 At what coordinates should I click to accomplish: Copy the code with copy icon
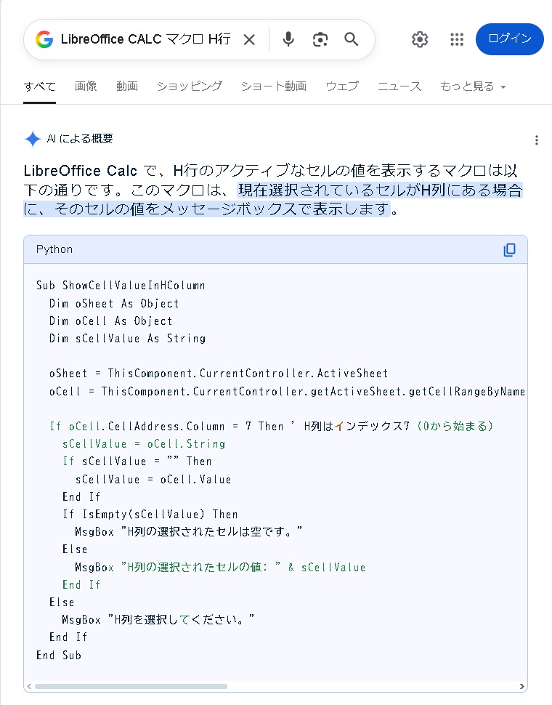pyautogui.click(x=509, y=249)
